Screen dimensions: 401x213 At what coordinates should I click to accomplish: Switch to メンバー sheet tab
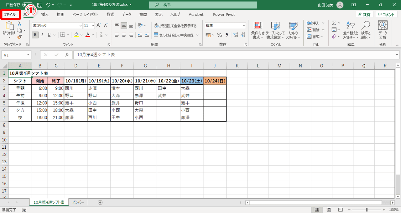78,202
